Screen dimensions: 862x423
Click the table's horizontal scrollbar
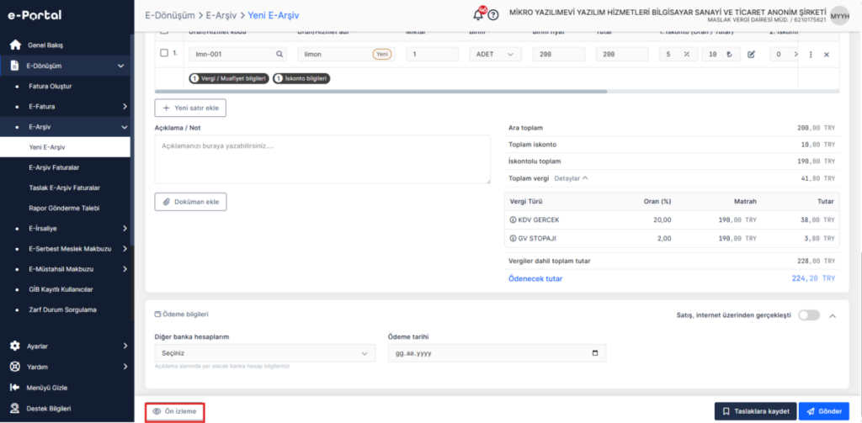click(x=381, y=91)
